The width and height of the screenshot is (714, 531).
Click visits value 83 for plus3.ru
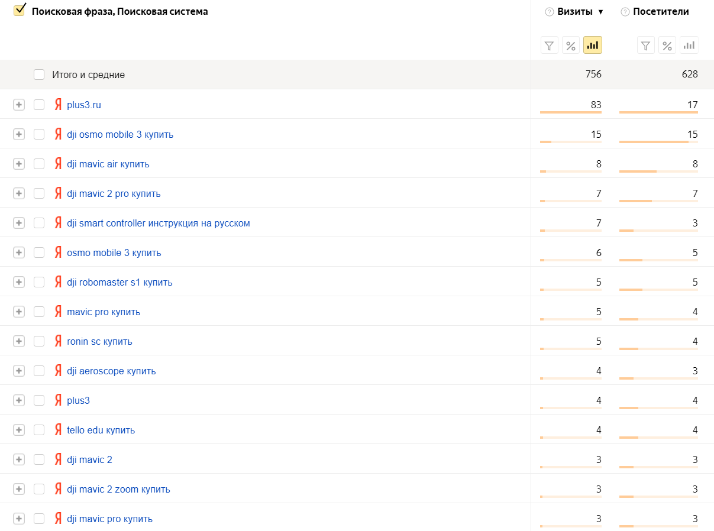tap(596, 105)
